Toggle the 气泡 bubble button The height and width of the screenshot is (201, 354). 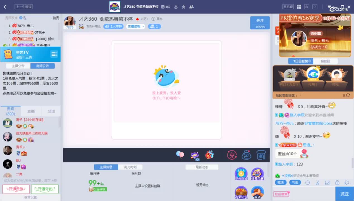click(295, 182)
